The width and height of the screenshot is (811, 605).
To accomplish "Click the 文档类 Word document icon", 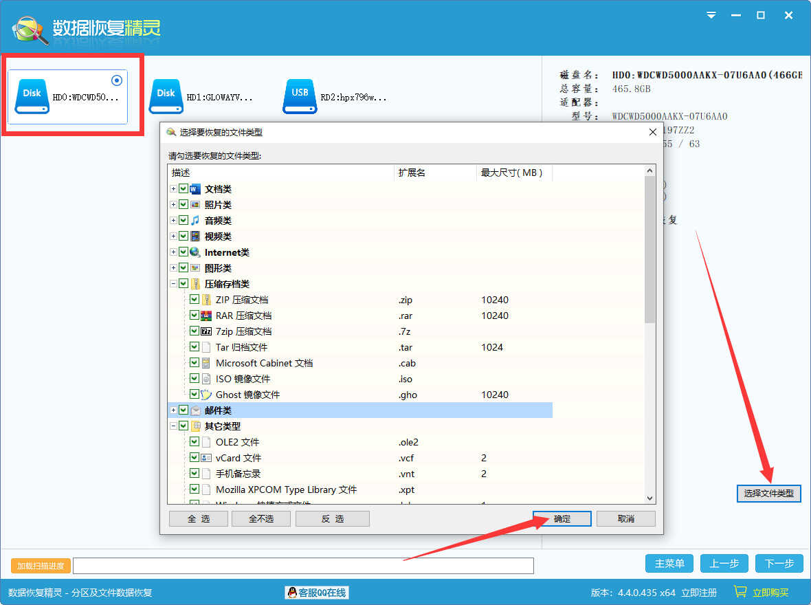I will point(195,189).
